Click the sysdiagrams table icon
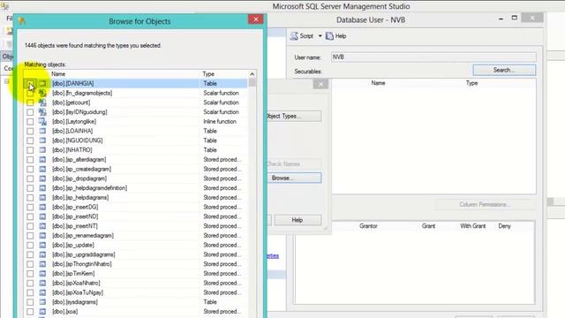565x318 pixels. coord(42,302)
